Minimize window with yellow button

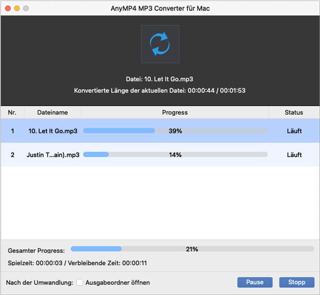click(17, 9)
